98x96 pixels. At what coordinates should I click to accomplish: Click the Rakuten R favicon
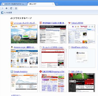40,72
